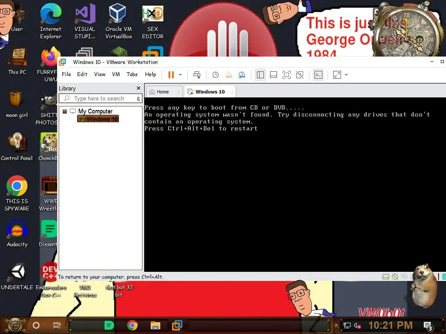Open the Audacity desktop icon
The height and width of the screenshot is (334, 446).
pos(17,234)
